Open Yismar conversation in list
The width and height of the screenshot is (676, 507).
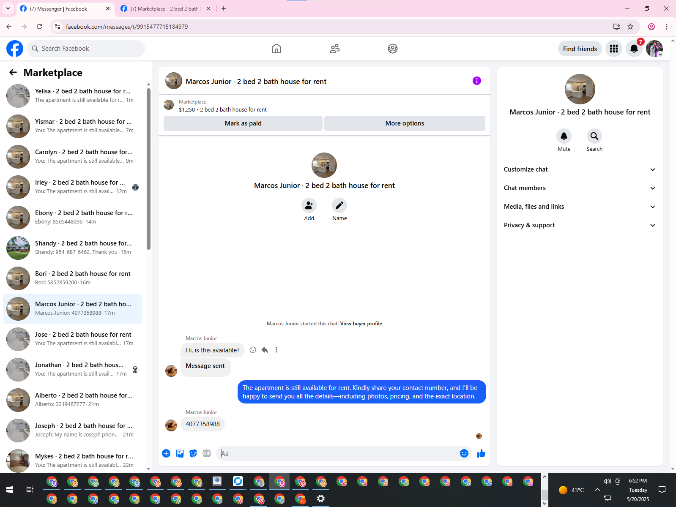click(x=73, y=126)
